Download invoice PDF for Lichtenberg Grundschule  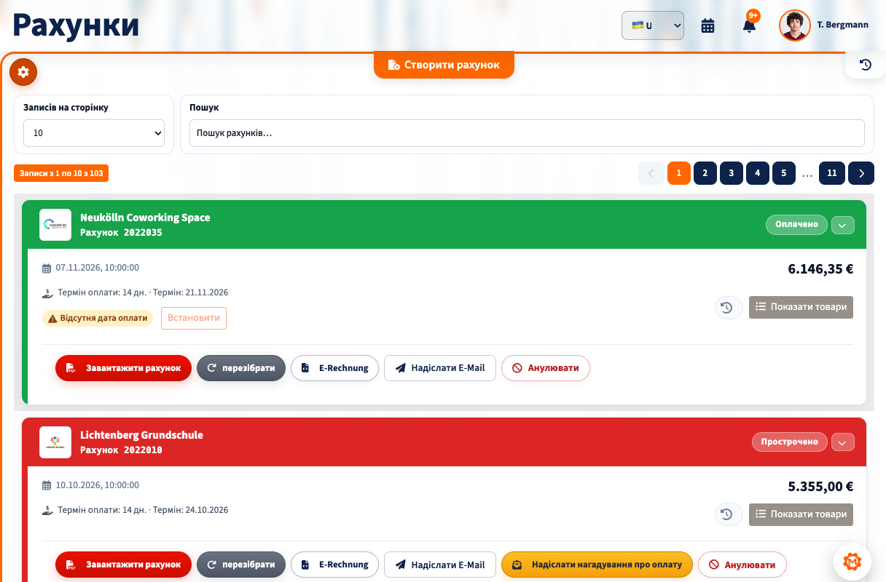click(x=123, y=565)
